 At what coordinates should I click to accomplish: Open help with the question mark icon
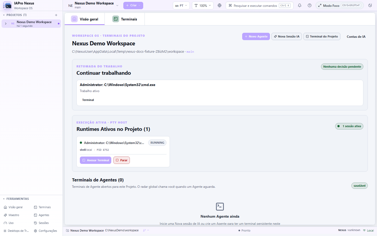tap(310, 6)
